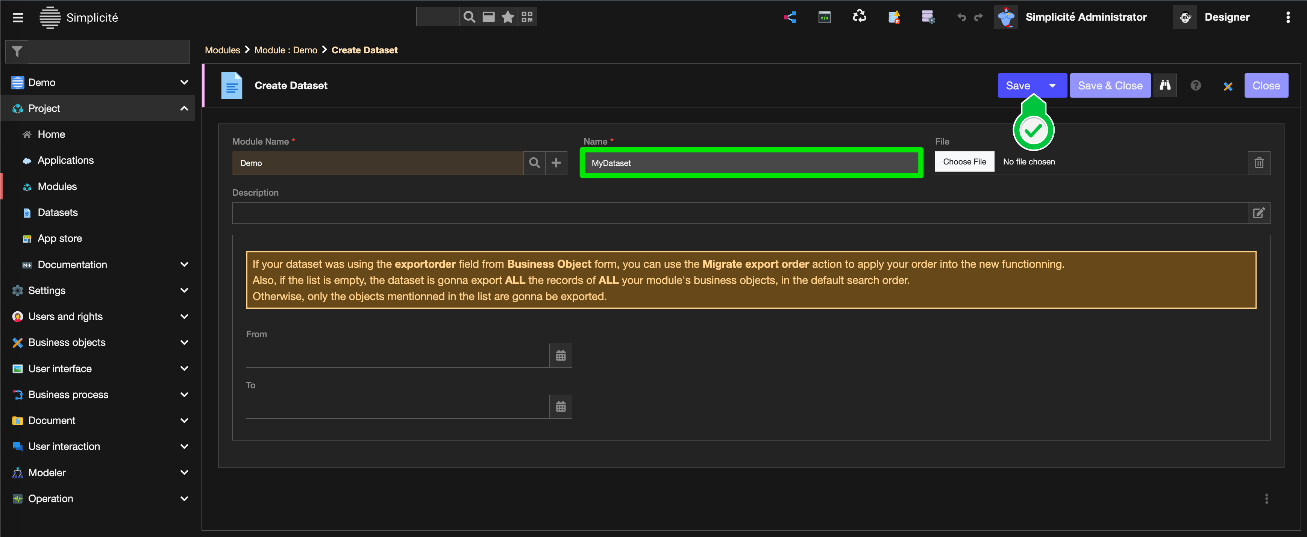Click the Name input field
The image size is (1307, 537).
tap(751, 163)
